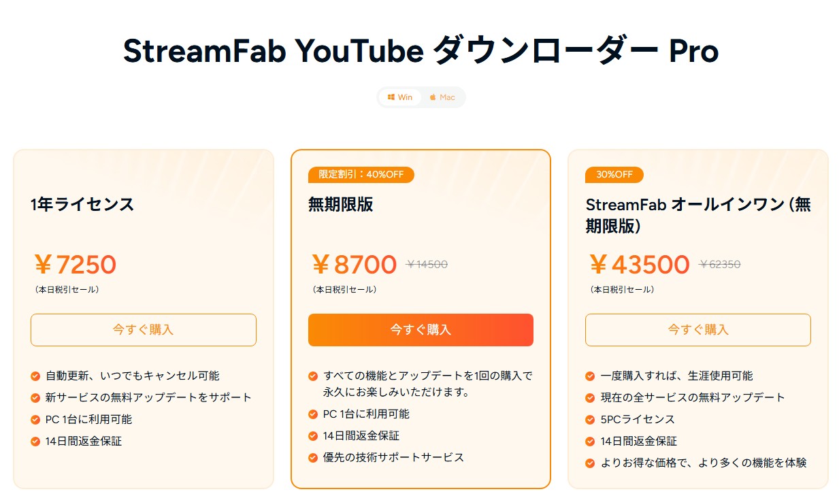Viewport: 839px width, 496px height.
Task: Click the ¥43500 price text
Action: (639, 264)
